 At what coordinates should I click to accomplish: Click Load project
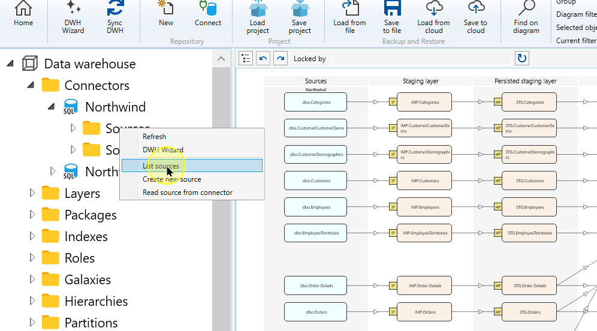[x=257, y=17]
